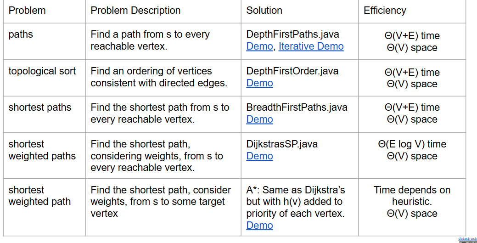Select the "topological sort" problem cell
Image resolution: width=477 pixels, height=243 pixels.
(x=42, y=71)
